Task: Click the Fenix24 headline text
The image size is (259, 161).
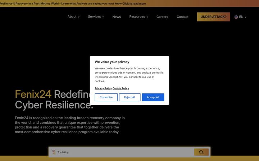Action: click(x=33, y=94)
